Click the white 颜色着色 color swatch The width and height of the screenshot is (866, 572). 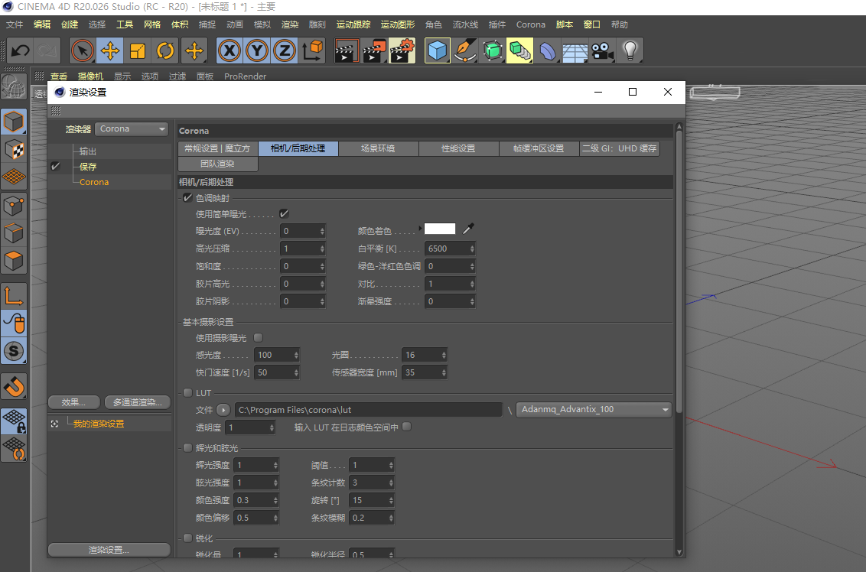tap(440, 229)
